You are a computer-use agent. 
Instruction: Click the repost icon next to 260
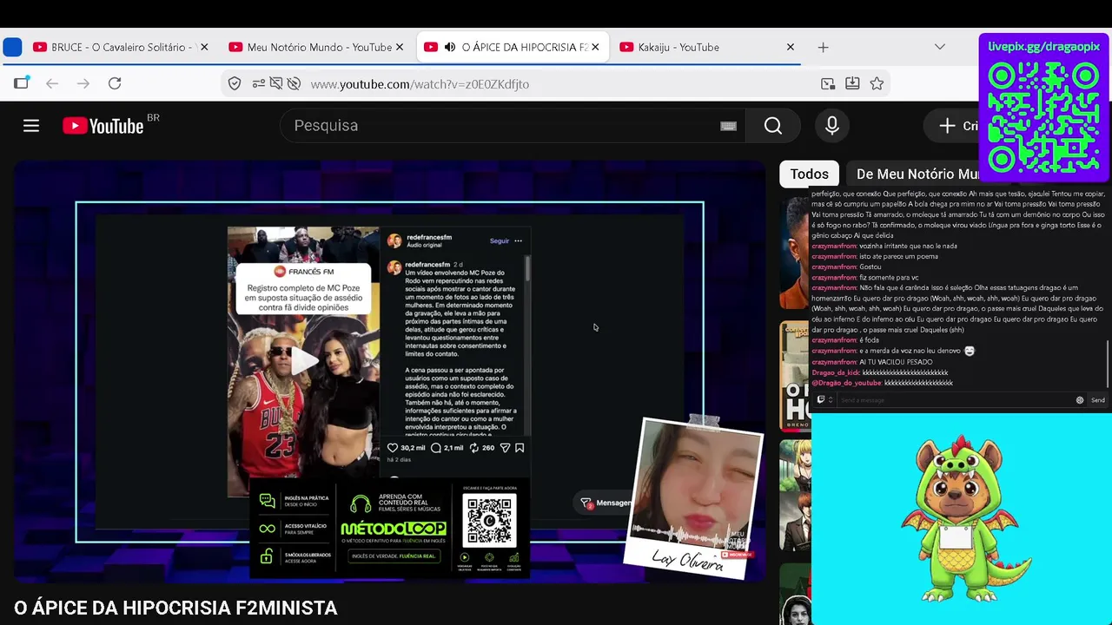pos(474,448)
